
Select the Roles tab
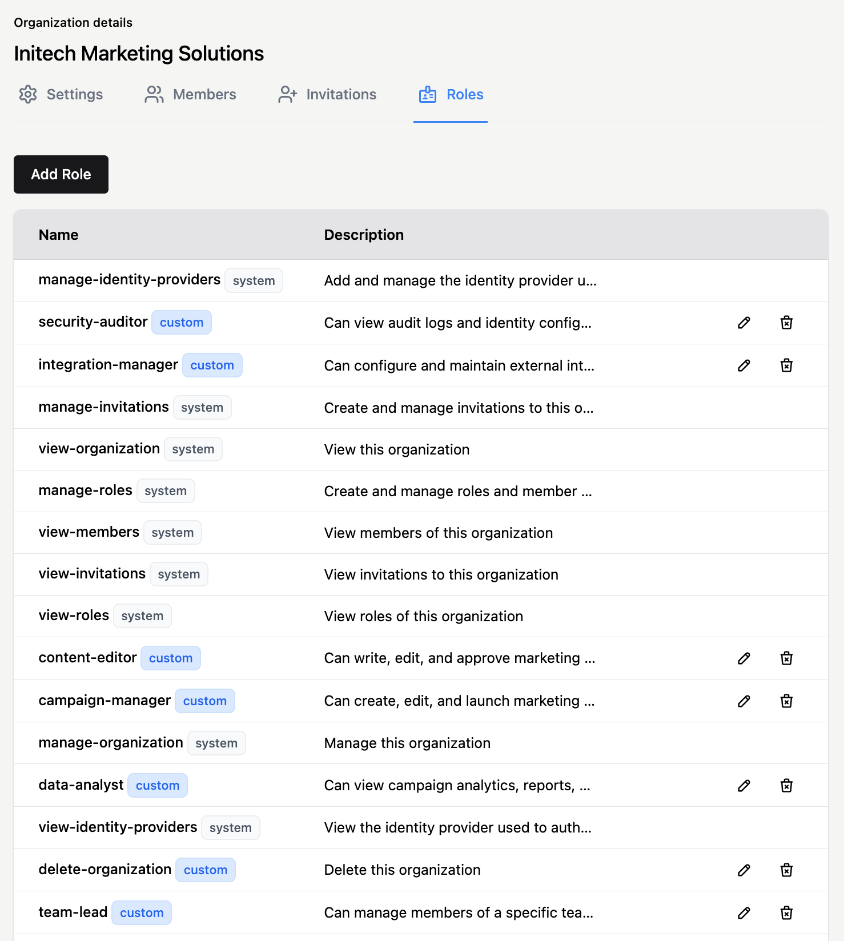click(x=451, y=94)
